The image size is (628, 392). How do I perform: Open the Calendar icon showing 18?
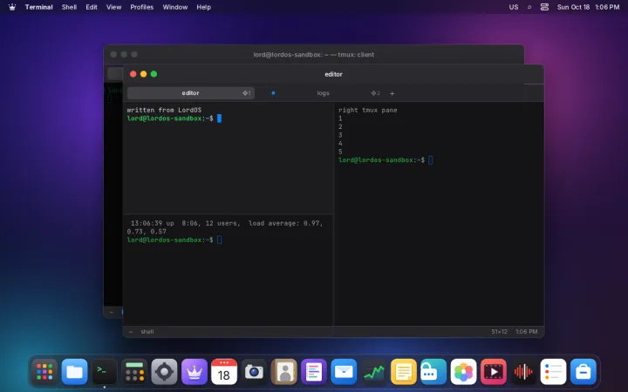click(224, 372)
